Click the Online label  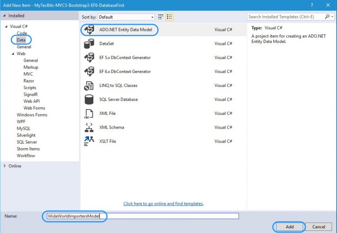pyautogui.click(x=15, y=166)
